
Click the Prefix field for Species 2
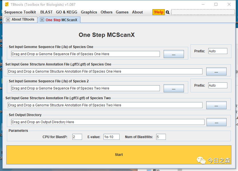click(218, 85)
